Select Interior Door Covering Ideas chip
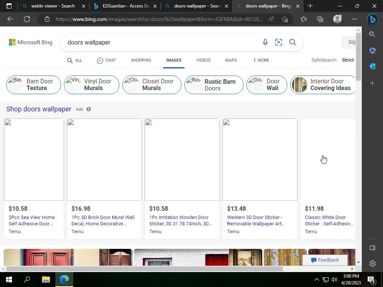 (x=323, y=85)
